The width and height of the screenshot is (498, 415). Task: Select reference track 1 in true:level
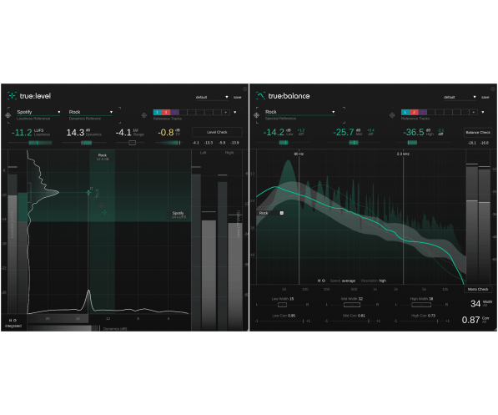157,112
